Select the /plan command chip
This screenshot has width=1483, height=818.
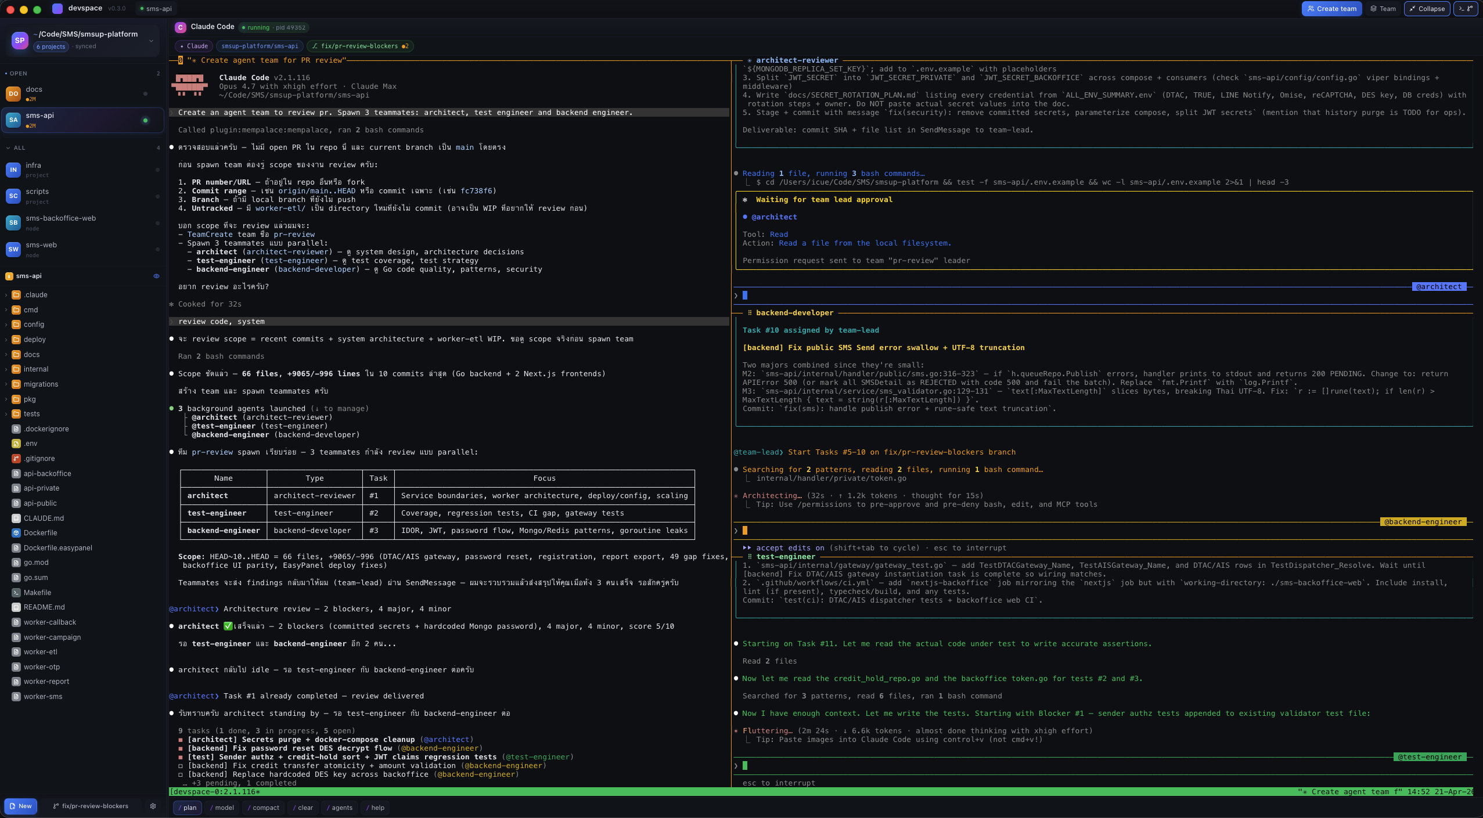click(187, 808)
